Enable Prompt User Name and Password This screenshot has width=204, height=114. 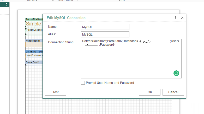point(83,83)
